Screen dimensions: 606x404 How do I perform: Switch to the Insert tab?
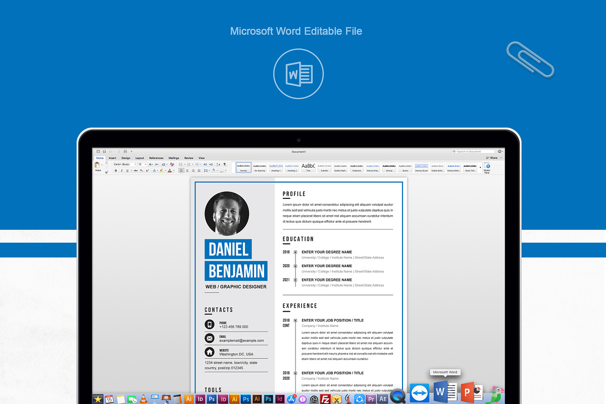(x=113, y=158)
